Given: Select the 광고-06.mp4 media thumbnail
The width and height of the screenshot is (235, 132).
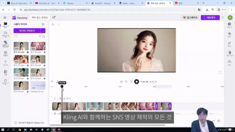Looking at the screenshot, I should click(38, 46).
